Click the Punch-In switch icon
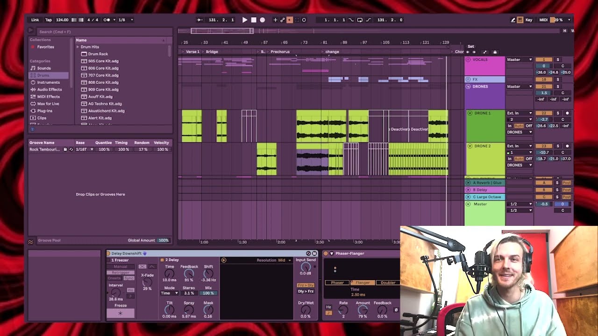Screen dimensions: 598x336 point(351,20)
